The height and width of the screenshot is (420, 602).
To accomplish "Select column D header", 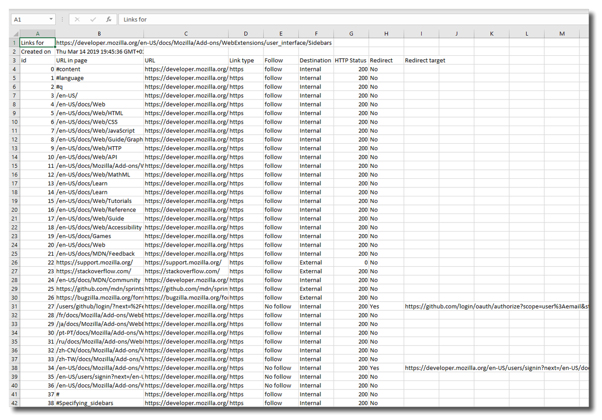I will [x=246, y=34].
